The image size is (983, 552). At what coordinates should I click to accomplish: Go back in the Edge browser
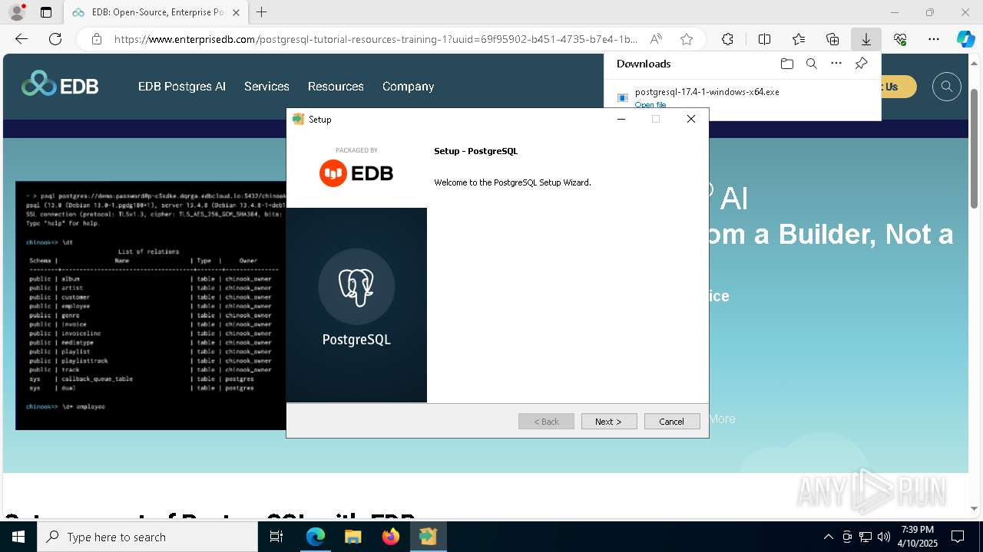point(22,39)
